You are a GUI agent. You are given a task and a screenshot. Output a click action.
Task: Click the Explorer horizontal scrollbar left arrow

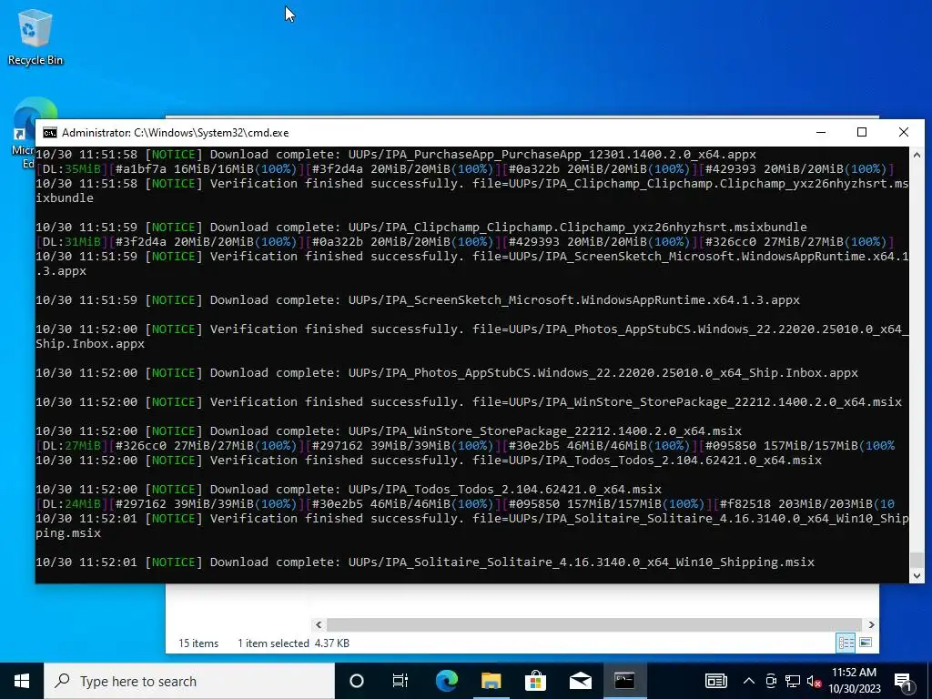[x=319, y=624]
